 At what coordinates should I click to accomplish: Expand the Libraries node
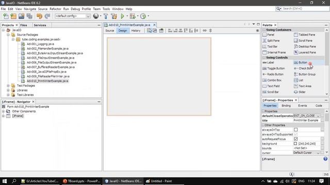[8, 90]
